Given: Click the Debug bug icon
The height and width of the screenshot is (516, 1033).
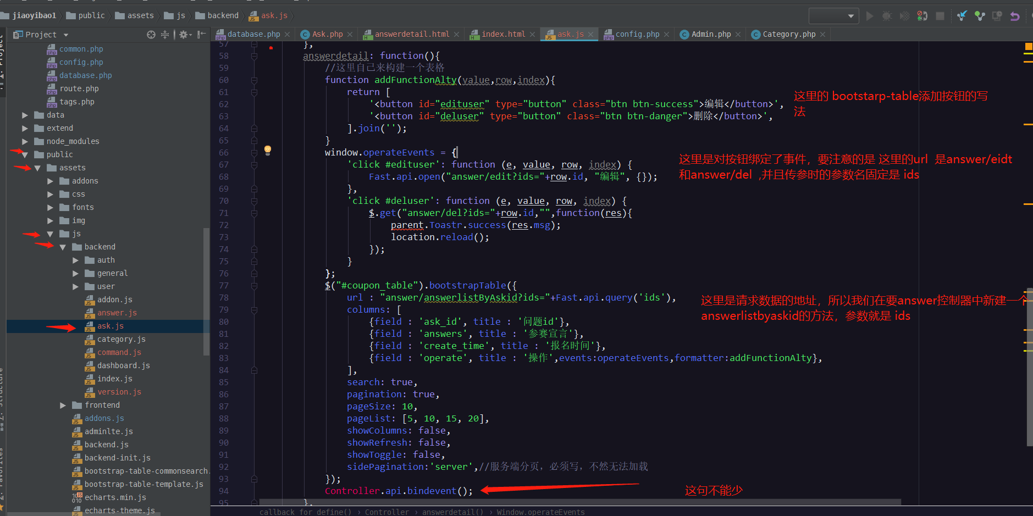Looking at the screenshot, I should [887, 16].
